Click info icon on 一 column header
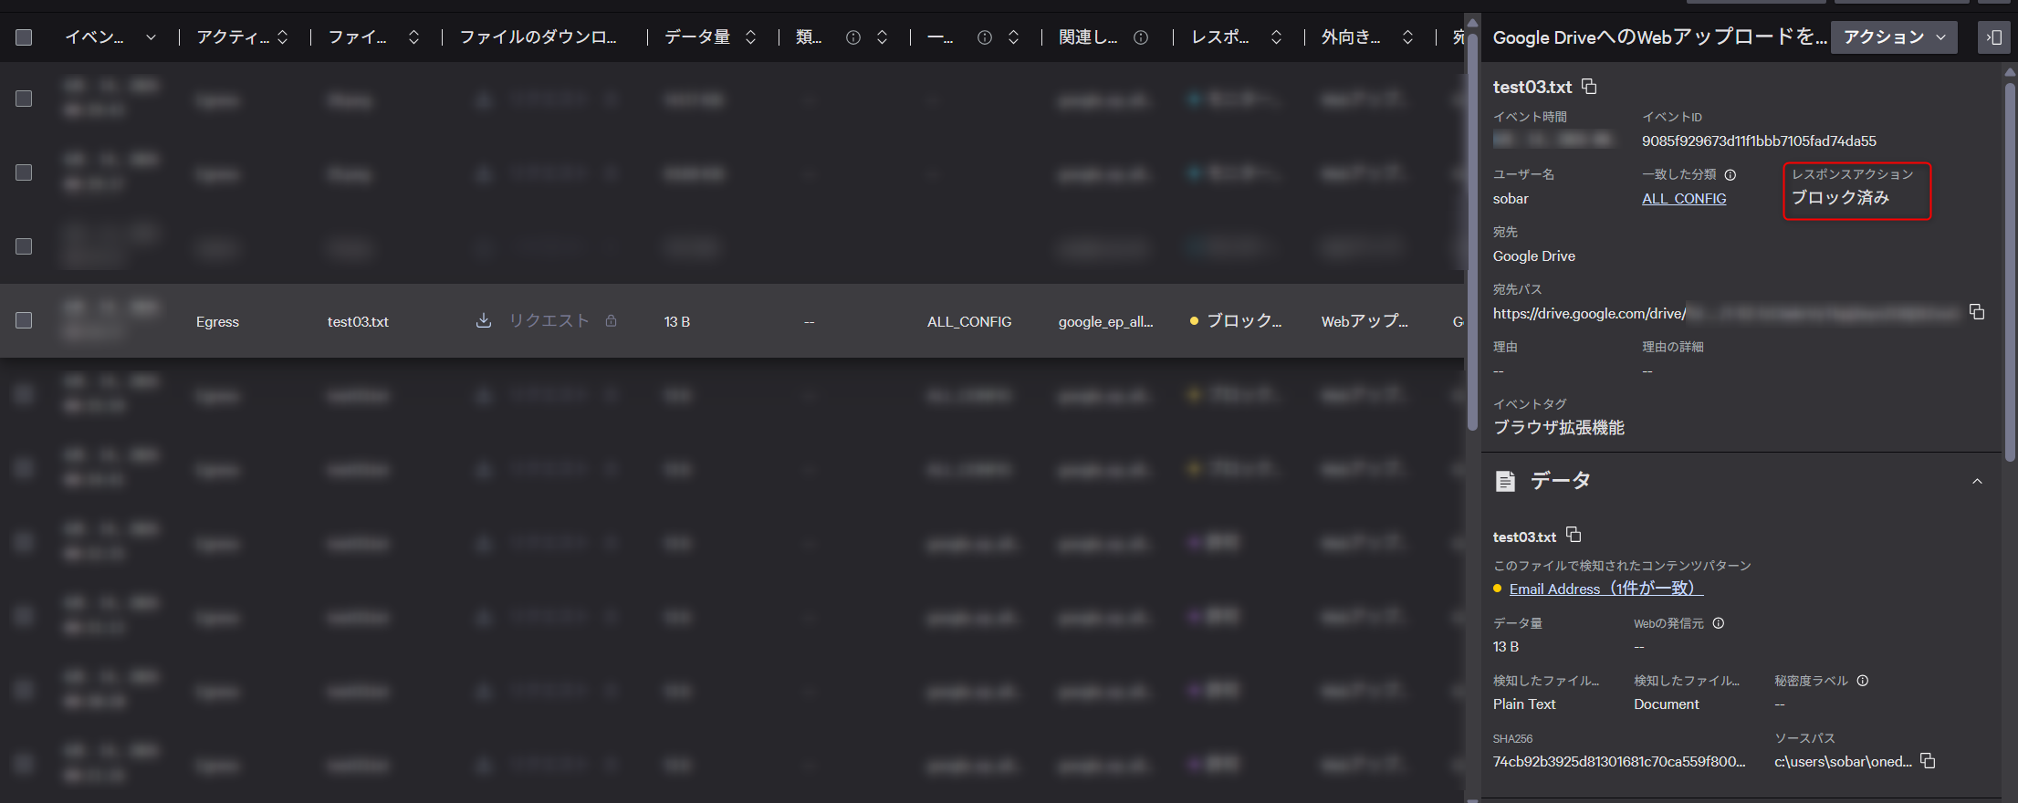 (x=984, y=37)
